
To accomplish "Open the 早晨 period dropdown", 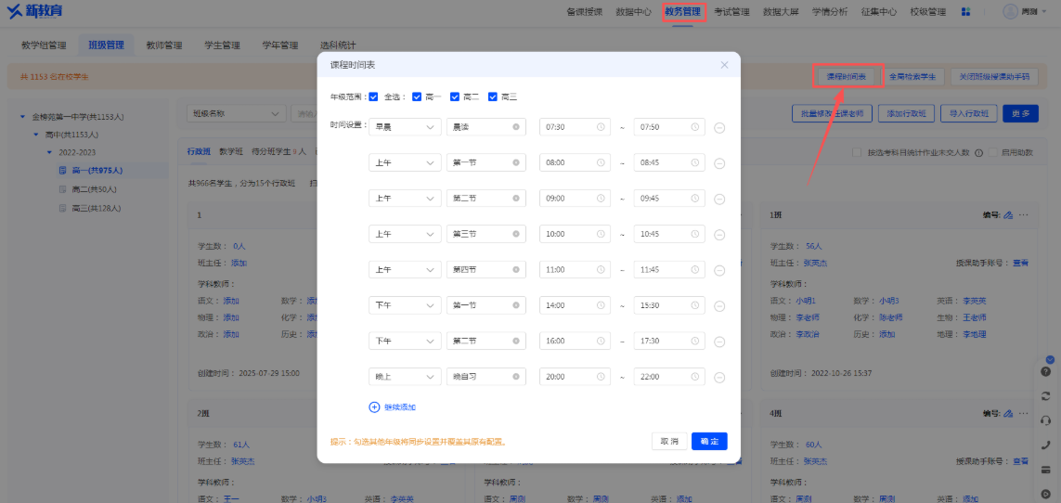I will pyautogui.click(x=405, y=127).
